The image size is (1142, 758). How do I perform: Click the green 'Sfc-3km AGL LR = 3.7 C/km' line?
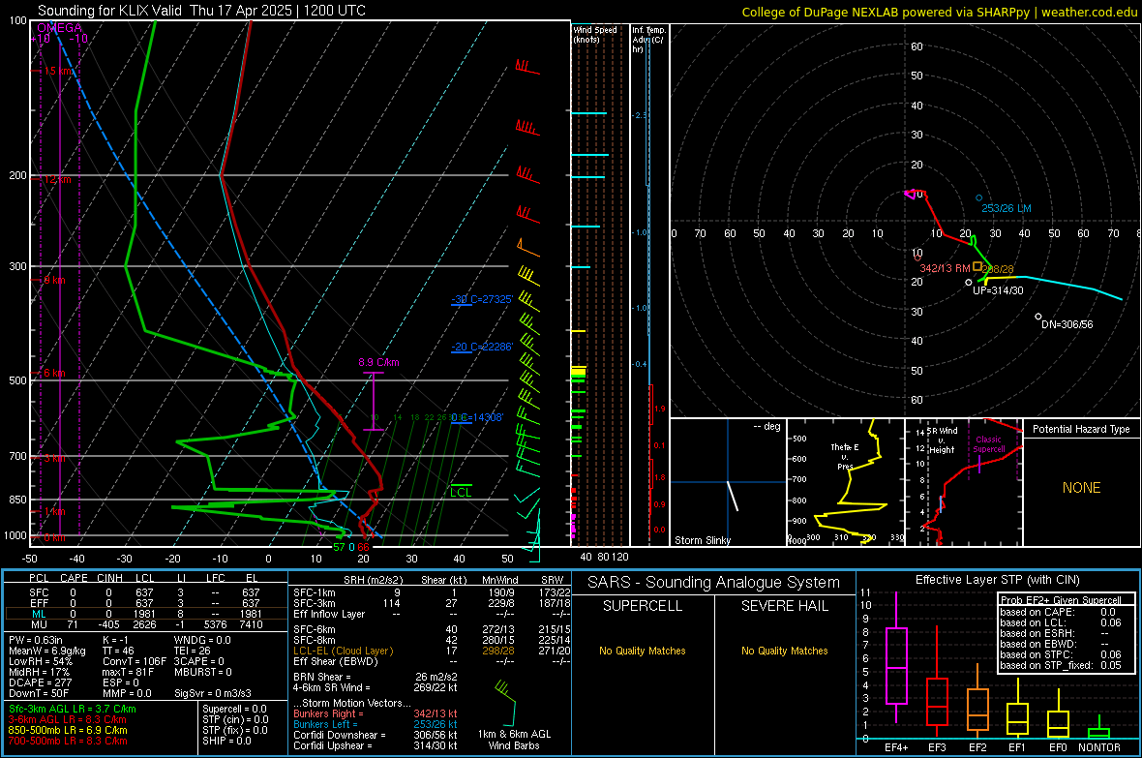73,709
